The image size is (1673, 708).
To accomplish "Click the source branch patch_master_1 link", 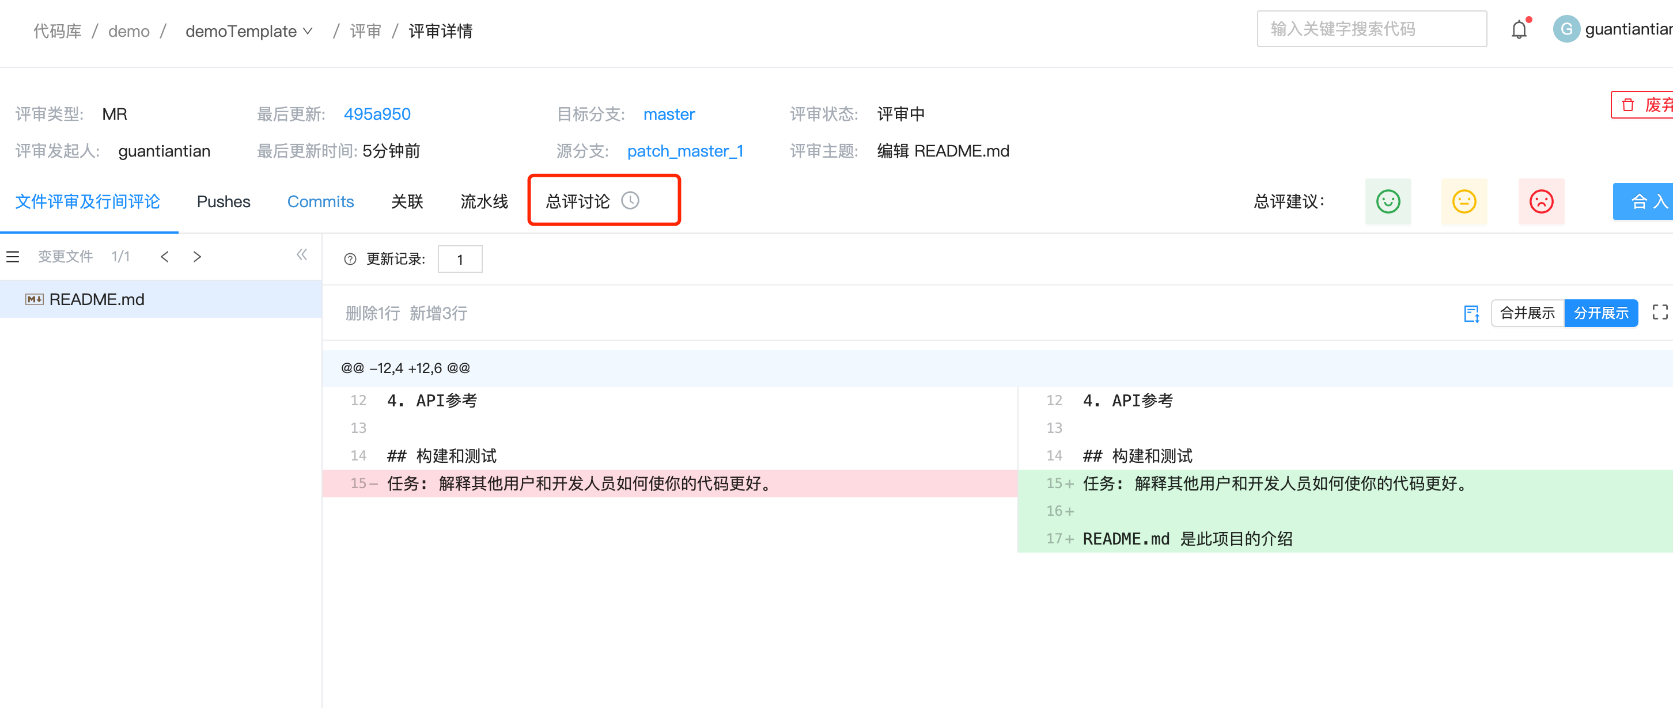I will tap(684, 151).
